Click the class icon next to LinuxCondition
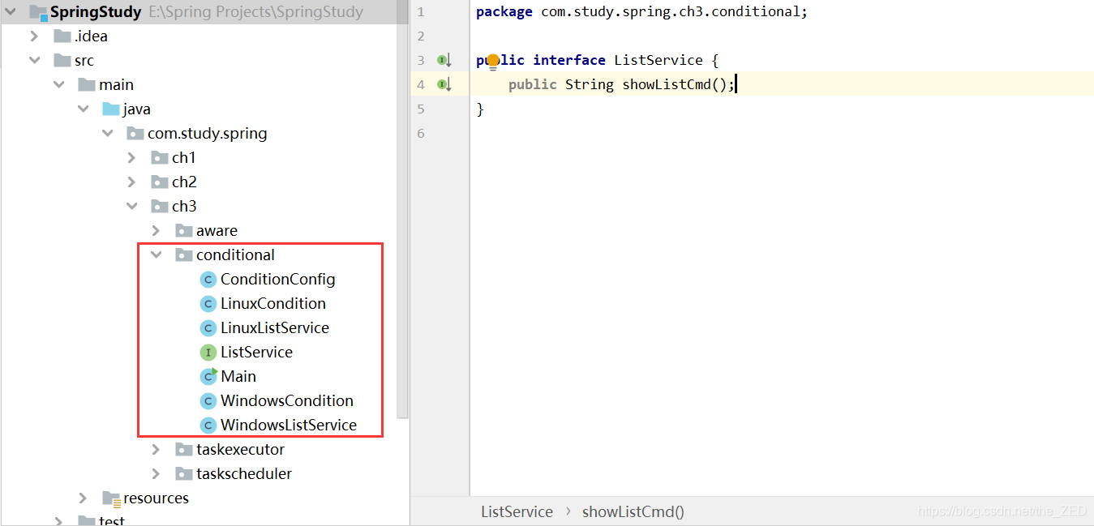The height and width of the screenshot is (526, 1094). pos(208,303)
